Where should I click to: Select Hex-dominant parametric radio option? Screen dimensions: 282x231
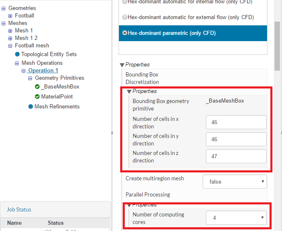pos(125,33)
